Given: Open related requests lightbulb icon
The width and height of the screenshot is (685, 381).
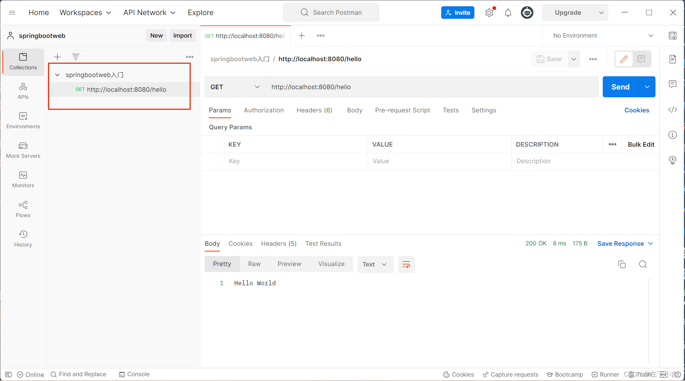Looking at the screenshot, I should pyautogui.click(x=672, y=160).
